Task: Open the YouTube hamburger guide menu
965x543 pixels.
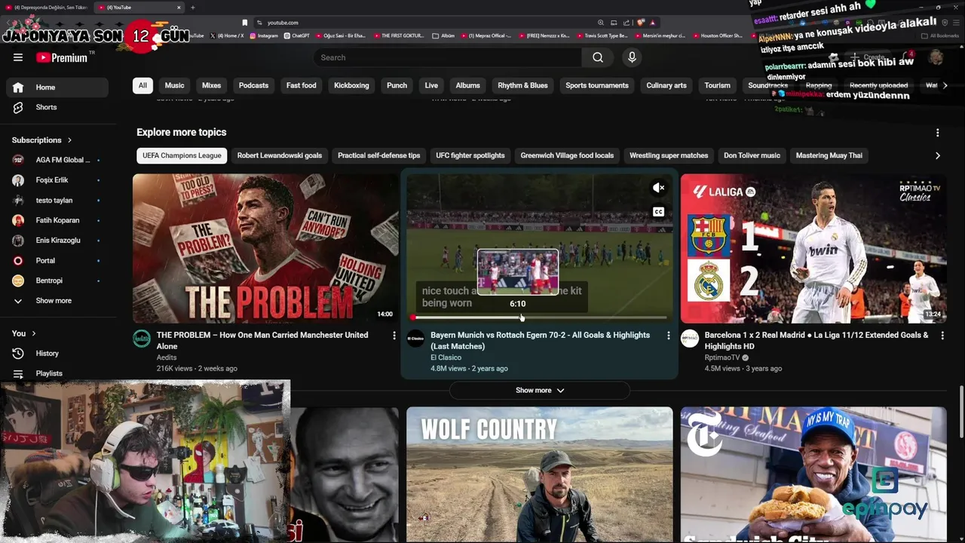Action: [18, 57]
